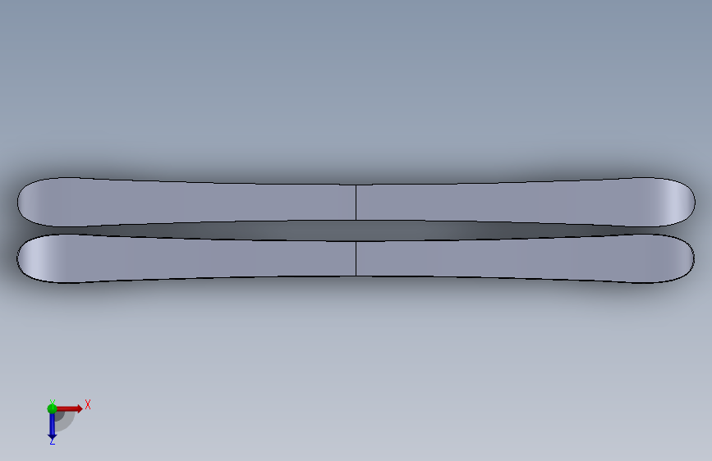Click the green Y axis ball of the triad
Screen dimensions: 712x461
tap(52, 409)
